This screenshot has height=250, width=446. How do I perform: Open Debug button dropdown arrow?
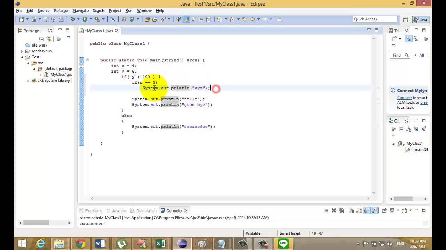coord(78,19)
